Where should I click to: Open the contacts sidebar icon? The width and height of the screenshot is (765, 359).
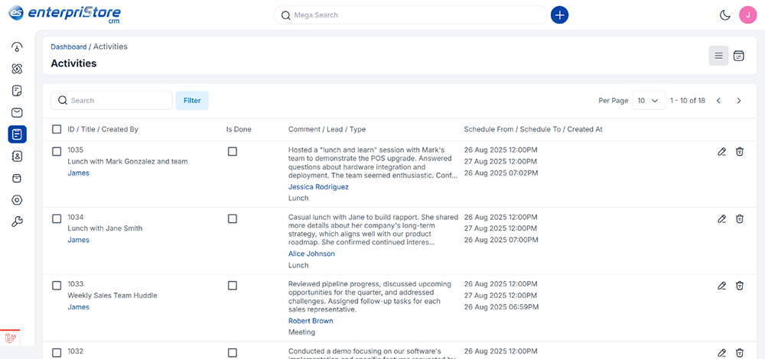[x=17, y=157]
